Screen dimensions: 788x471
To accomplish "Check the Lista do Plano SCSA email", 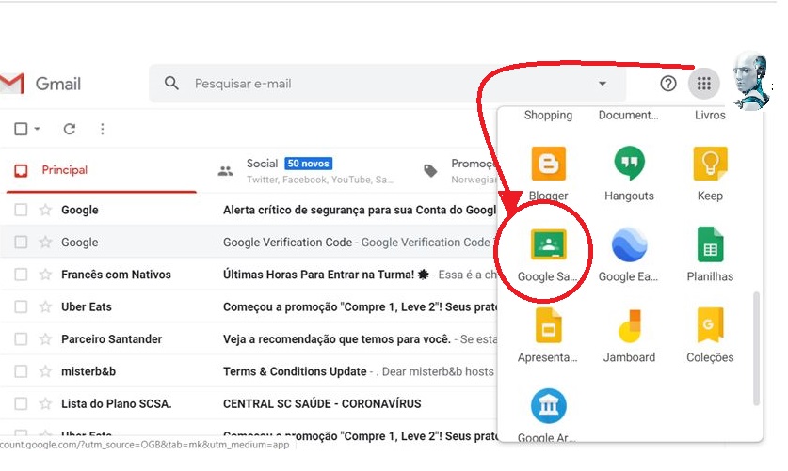I will [21, 404].
